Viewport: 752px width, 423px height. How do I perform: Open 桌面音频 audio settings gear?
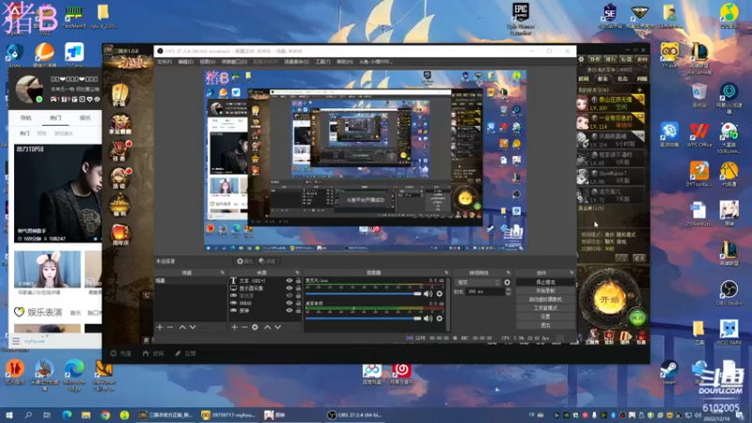click(x=439, y=318)
